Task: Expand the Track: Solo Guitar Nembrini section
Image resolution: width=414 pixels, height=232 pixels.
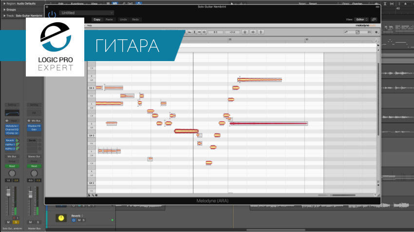Action: pos(23,16)
